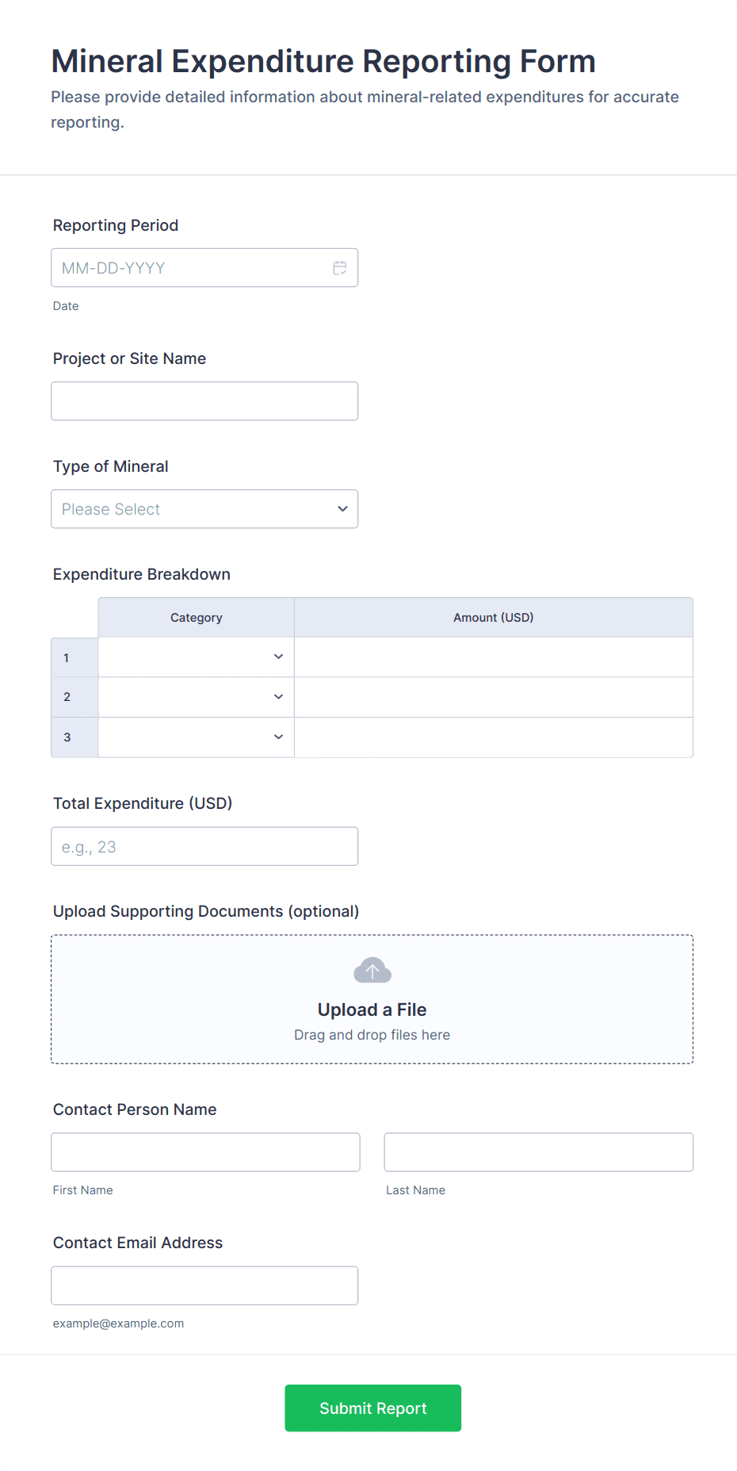Click the Amount (USD) column header

tap(493, 618)
